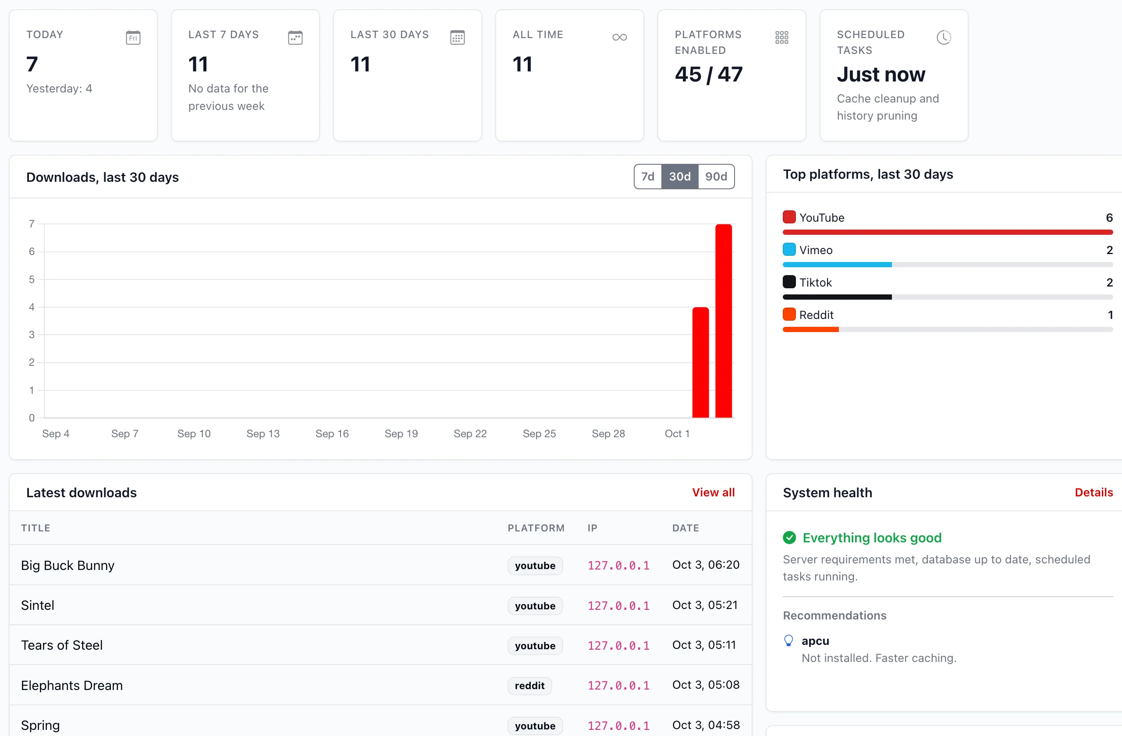Click the Big Buck Bunny title
The image size is (1122, 736).
coord(68,565)
